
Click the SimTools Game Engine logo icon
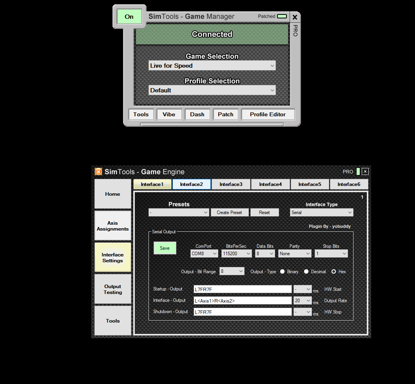(98, 172)
